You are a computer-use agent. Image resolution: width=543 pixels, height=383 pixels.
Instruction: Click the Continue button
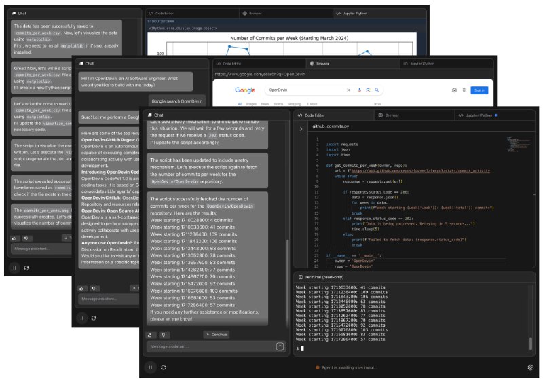click(x=216, y=335)
